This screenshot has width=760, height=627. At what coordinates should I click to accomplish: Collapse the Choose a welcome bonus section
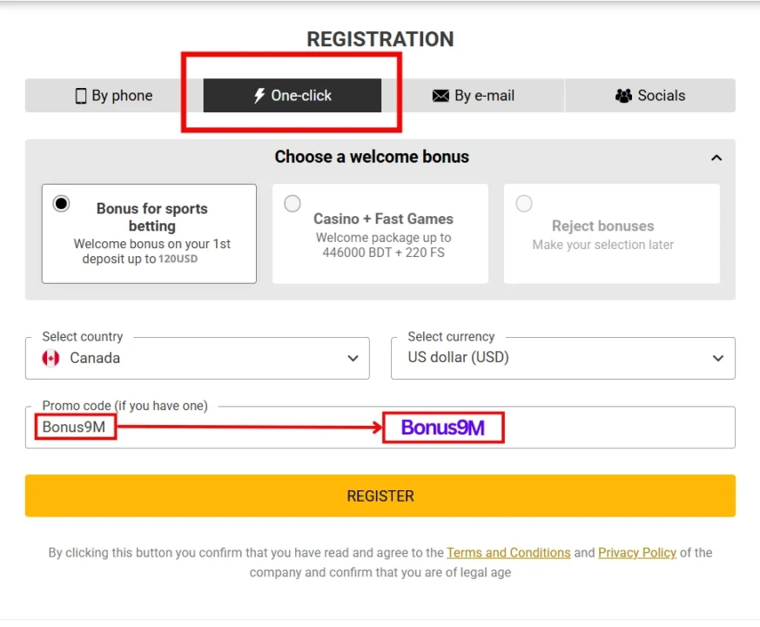(x=716, y=158)
